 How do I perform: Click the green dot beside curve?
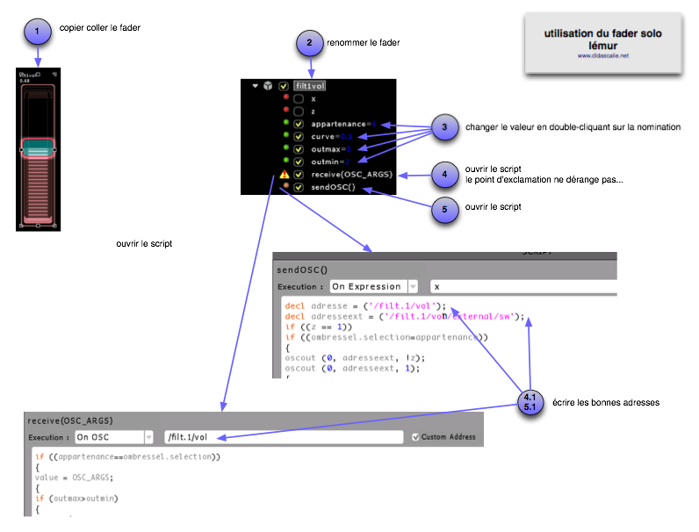(x=285, y=137)
